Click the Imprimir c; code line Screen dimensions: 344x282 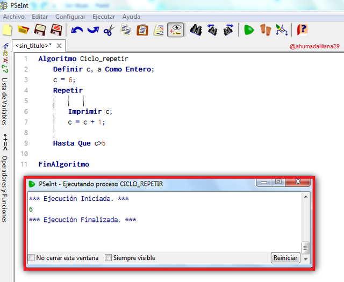click(90, 111)
